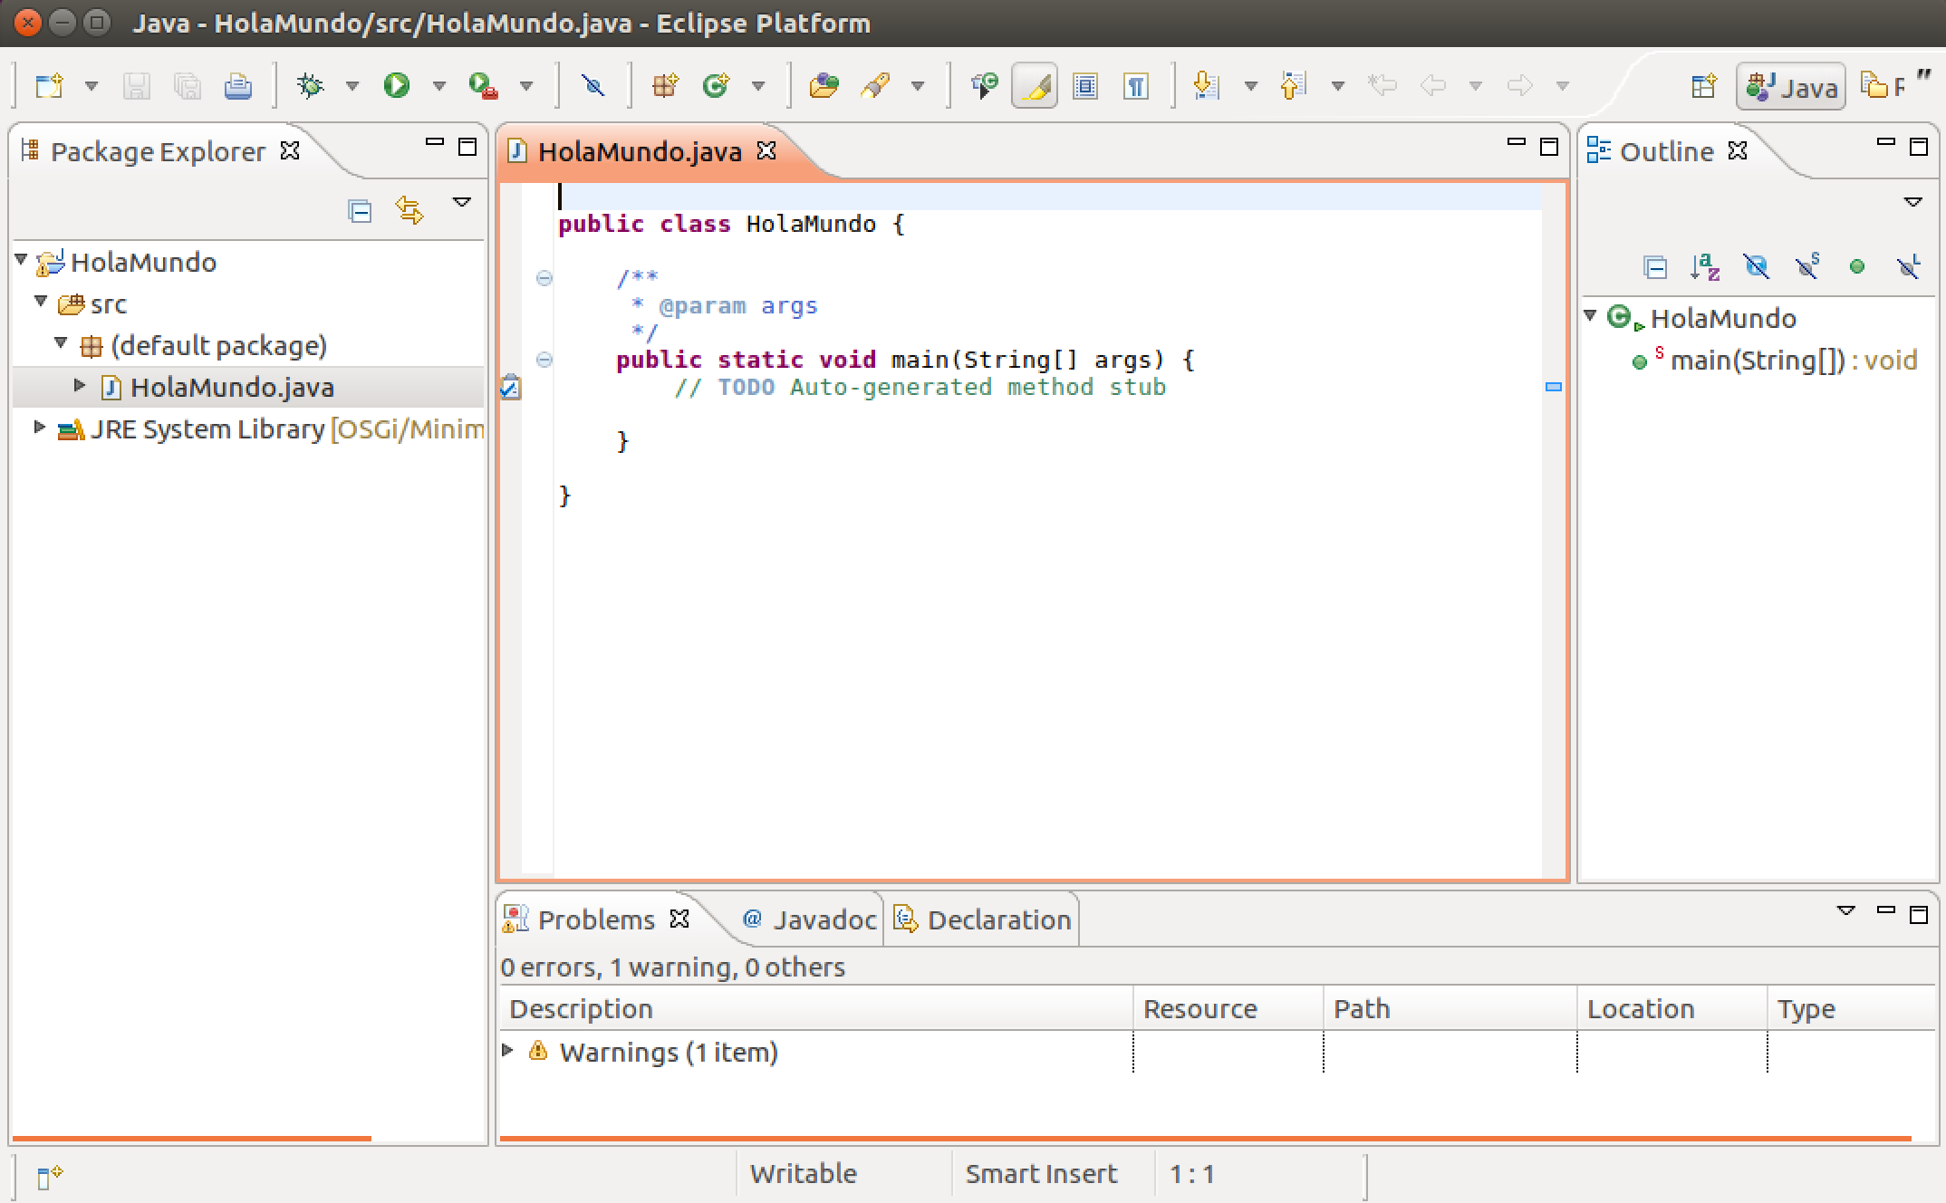Open the Run button dropdown arrow

point(439,84)
